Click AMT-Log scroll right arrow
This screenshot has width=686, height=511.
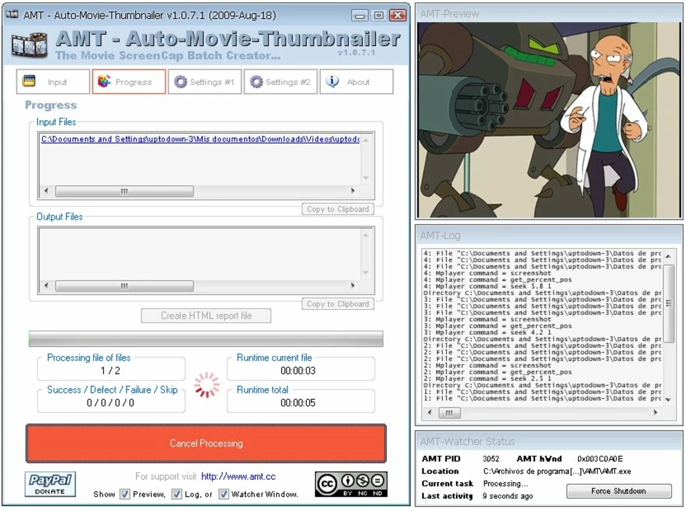tap(655, 412)
